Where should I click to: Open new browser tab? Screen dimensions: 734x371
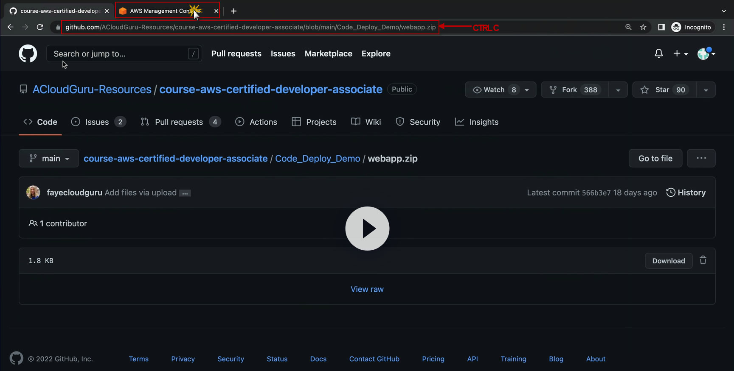click(x=233, y=11)
